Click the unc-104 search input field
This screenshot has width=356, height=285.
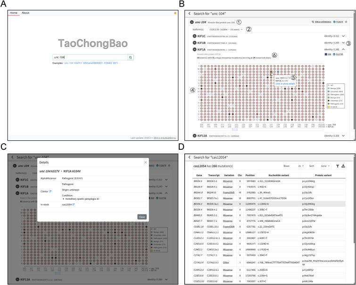pos(90,57)
